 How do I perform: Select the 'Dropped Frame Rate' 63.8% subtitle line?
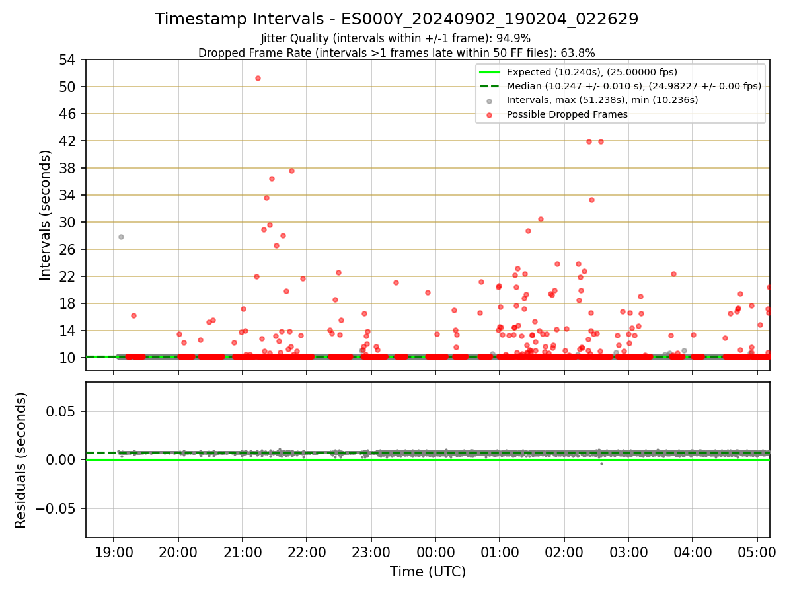tap(397, 52)
